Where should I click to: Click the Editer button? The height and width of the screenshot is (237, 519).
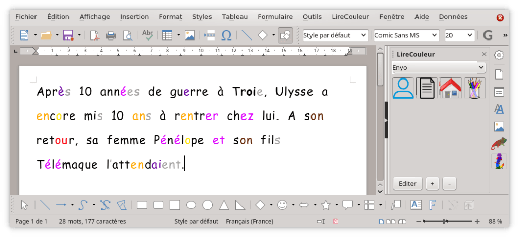point(407,183)
